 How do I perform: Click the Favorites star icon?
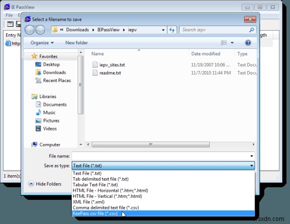pos(34,56)
